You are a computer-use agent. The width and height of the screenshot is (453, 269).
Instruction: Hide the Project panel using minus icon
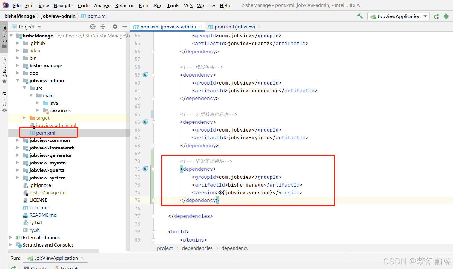[x=125, y=27]
